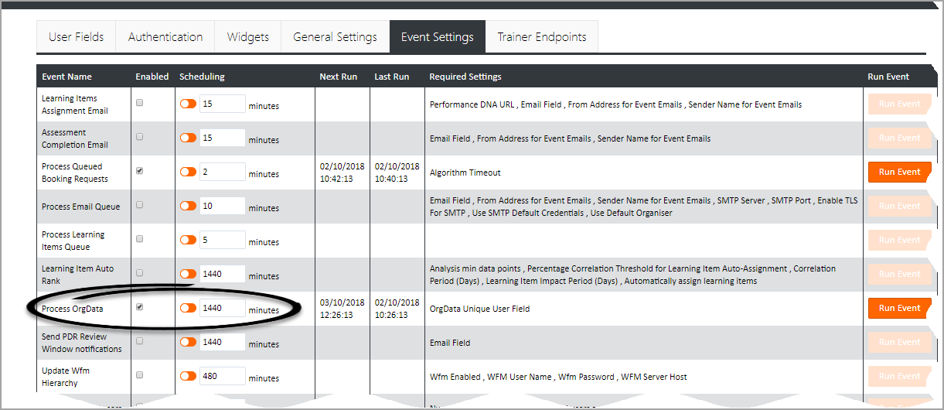Toggle scheduling switch for Process Learning Items Queue
Screen dimensions: 944x410
pos(188,240)
